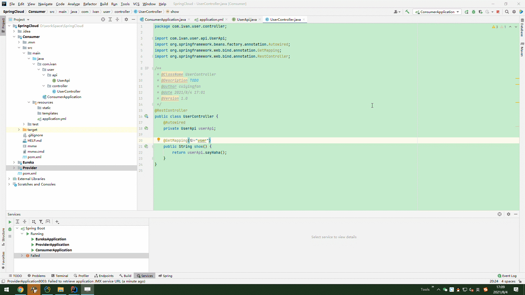
Task: Collapse all nodes in the Services toolbar
Action: [x=25, y=222]
